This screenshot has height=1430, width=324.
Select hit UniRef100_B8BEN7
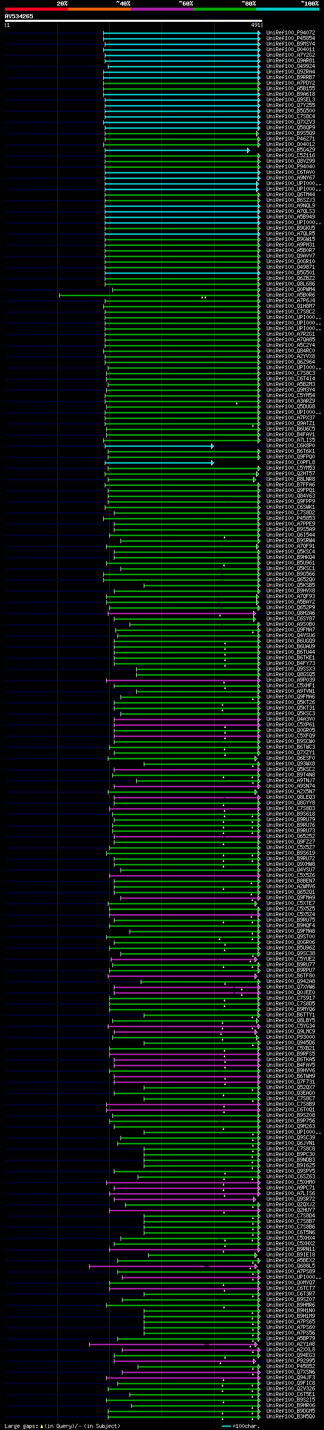[x=290, y=881]
